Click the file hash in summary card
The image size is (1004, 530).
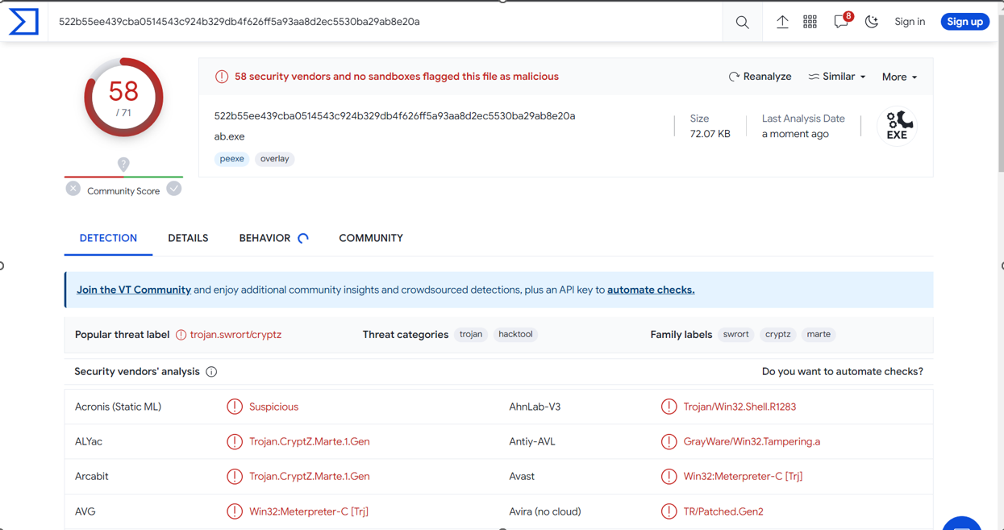(x=394, y=116)
